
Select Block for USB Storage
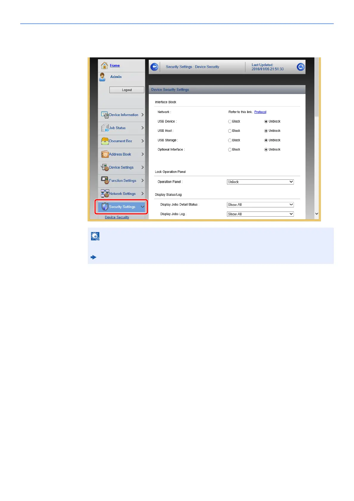click(x=230, y=140)
